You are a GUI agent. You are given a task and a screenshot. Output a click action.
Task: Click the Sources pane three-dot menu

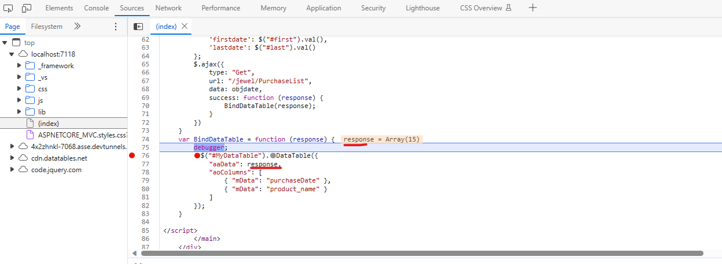pos(115,27)
